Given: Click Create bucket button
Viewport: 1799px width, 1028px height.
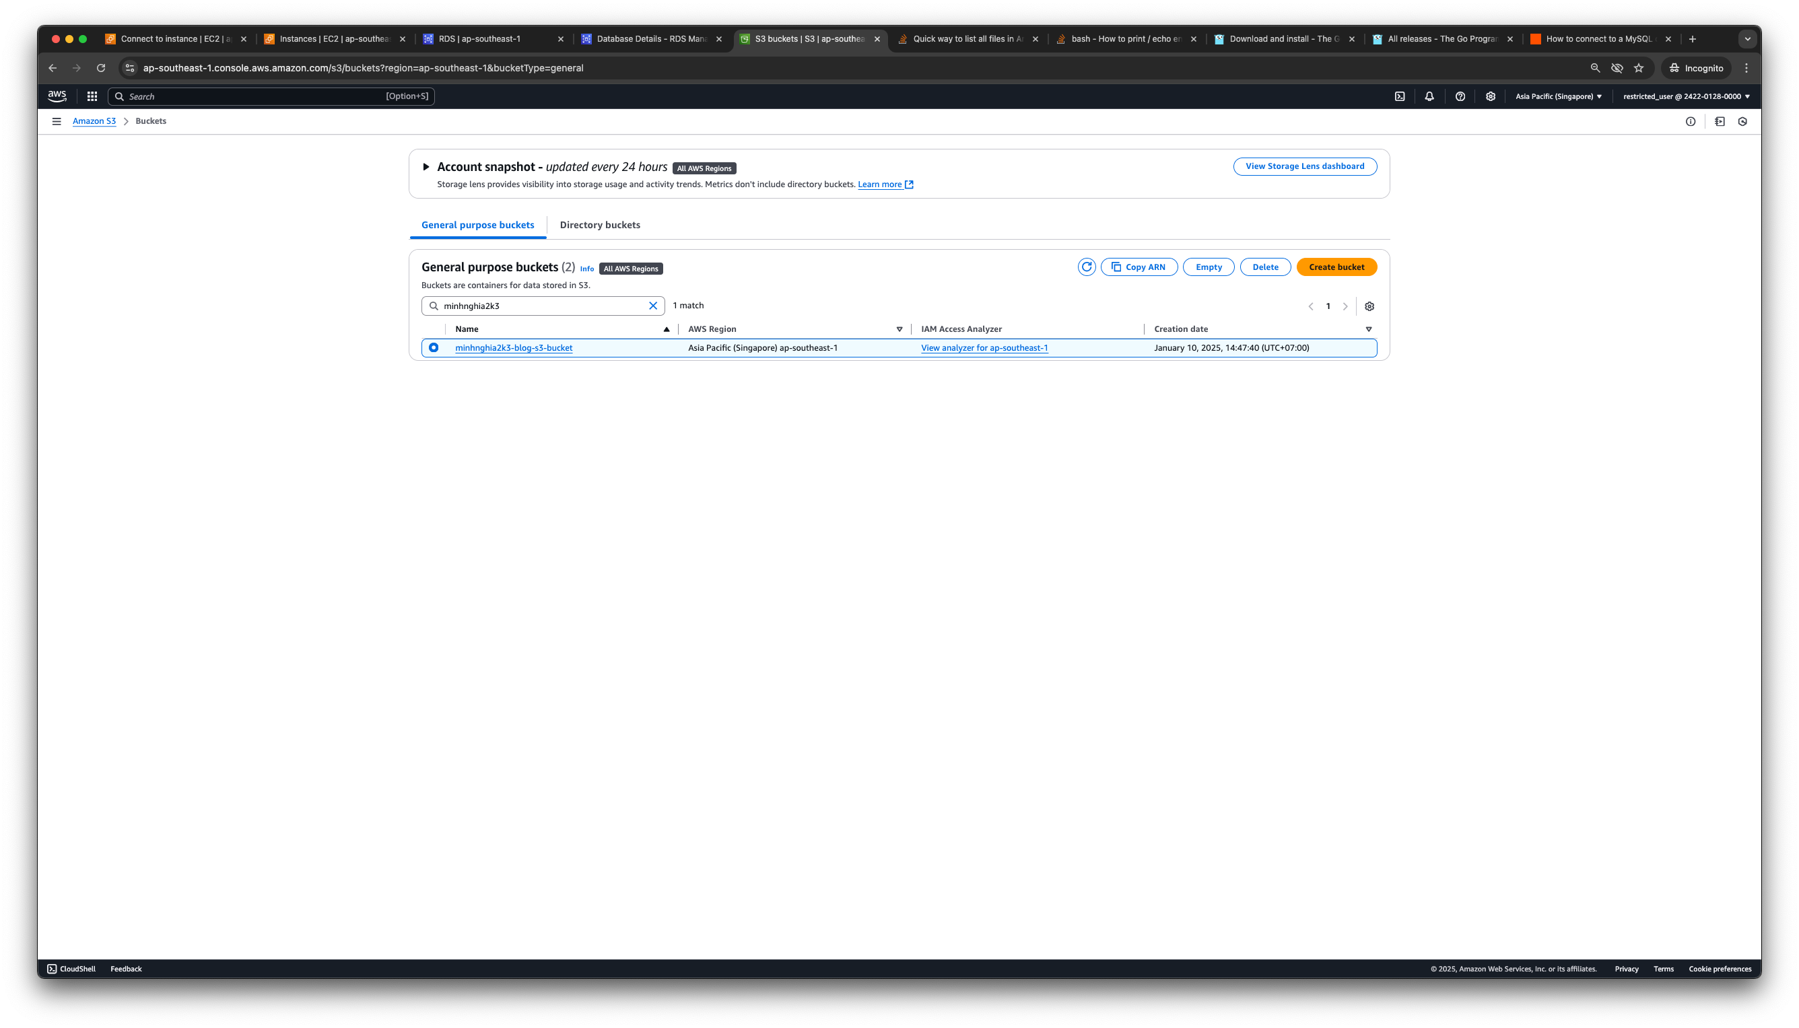Looking at the screenshot, I should (1336, 267).
